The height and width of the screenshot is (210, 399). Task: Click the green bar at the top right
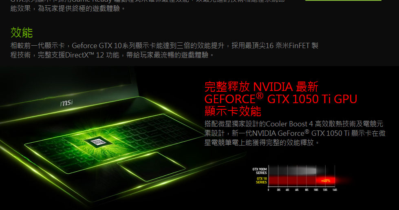coord(343,0)
